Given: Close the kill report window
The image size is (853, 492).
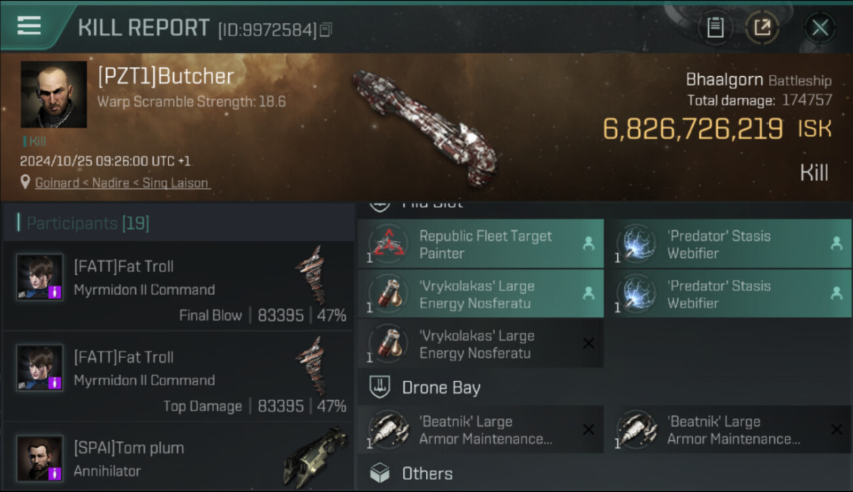Looking at the screenshot, I should (820, 28).
